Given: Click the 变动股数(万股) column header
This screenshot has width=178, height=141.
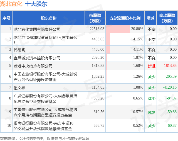Looking at the screenshot, I should pos(167,18).
